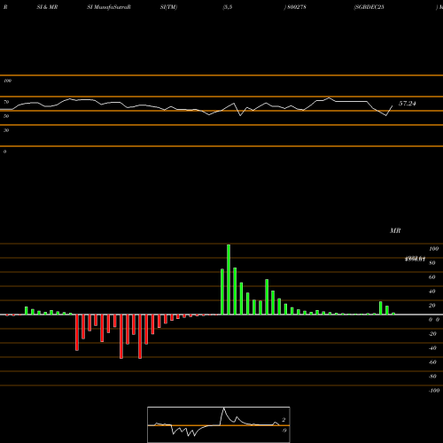Open the mini overview chart thumbnail
The height and width of the screenshot is (443, 443).
[x=219, y=424]
